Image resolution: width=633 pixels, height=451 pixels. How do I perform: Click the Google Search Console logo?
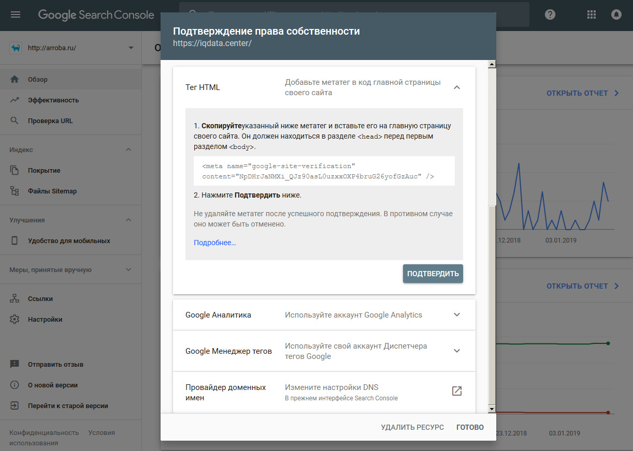click(96, 14)
